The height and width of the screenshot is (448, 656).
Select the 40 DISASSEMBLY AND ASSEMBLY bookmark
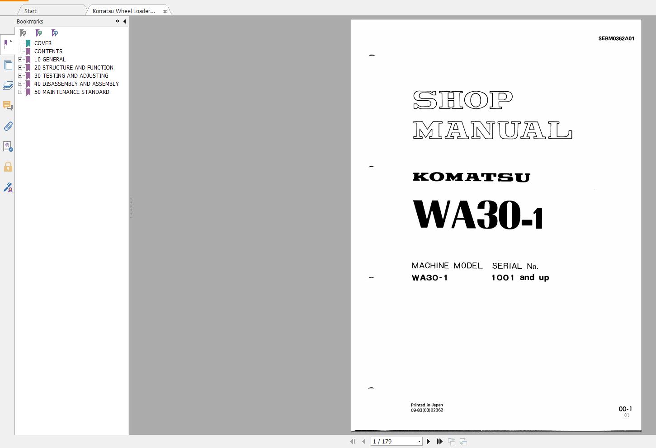pyautogui.click(x=76, y=84)
